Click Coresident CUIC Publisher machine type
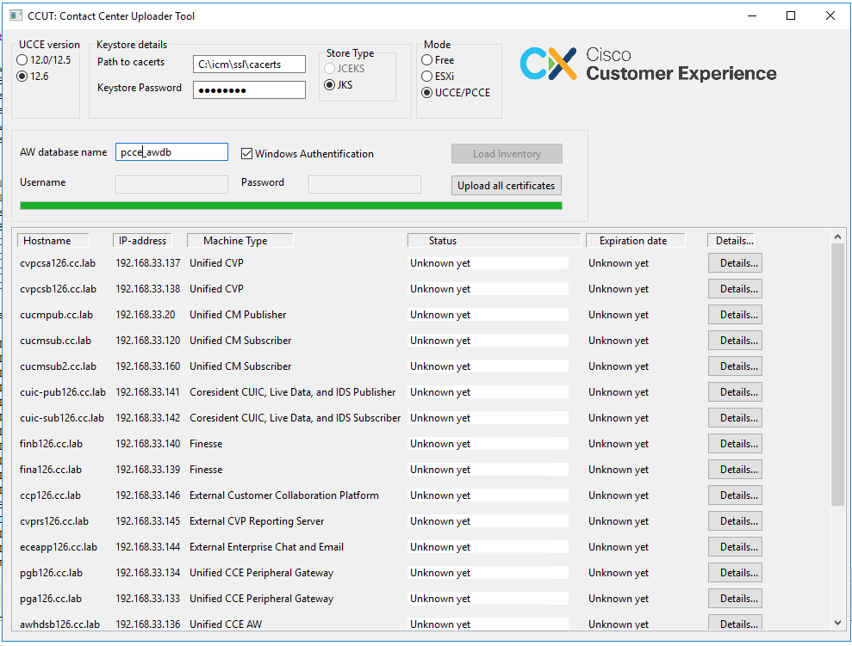Image resolution: width=852 pixels, height=646 pixels. [x=292, y=392]
